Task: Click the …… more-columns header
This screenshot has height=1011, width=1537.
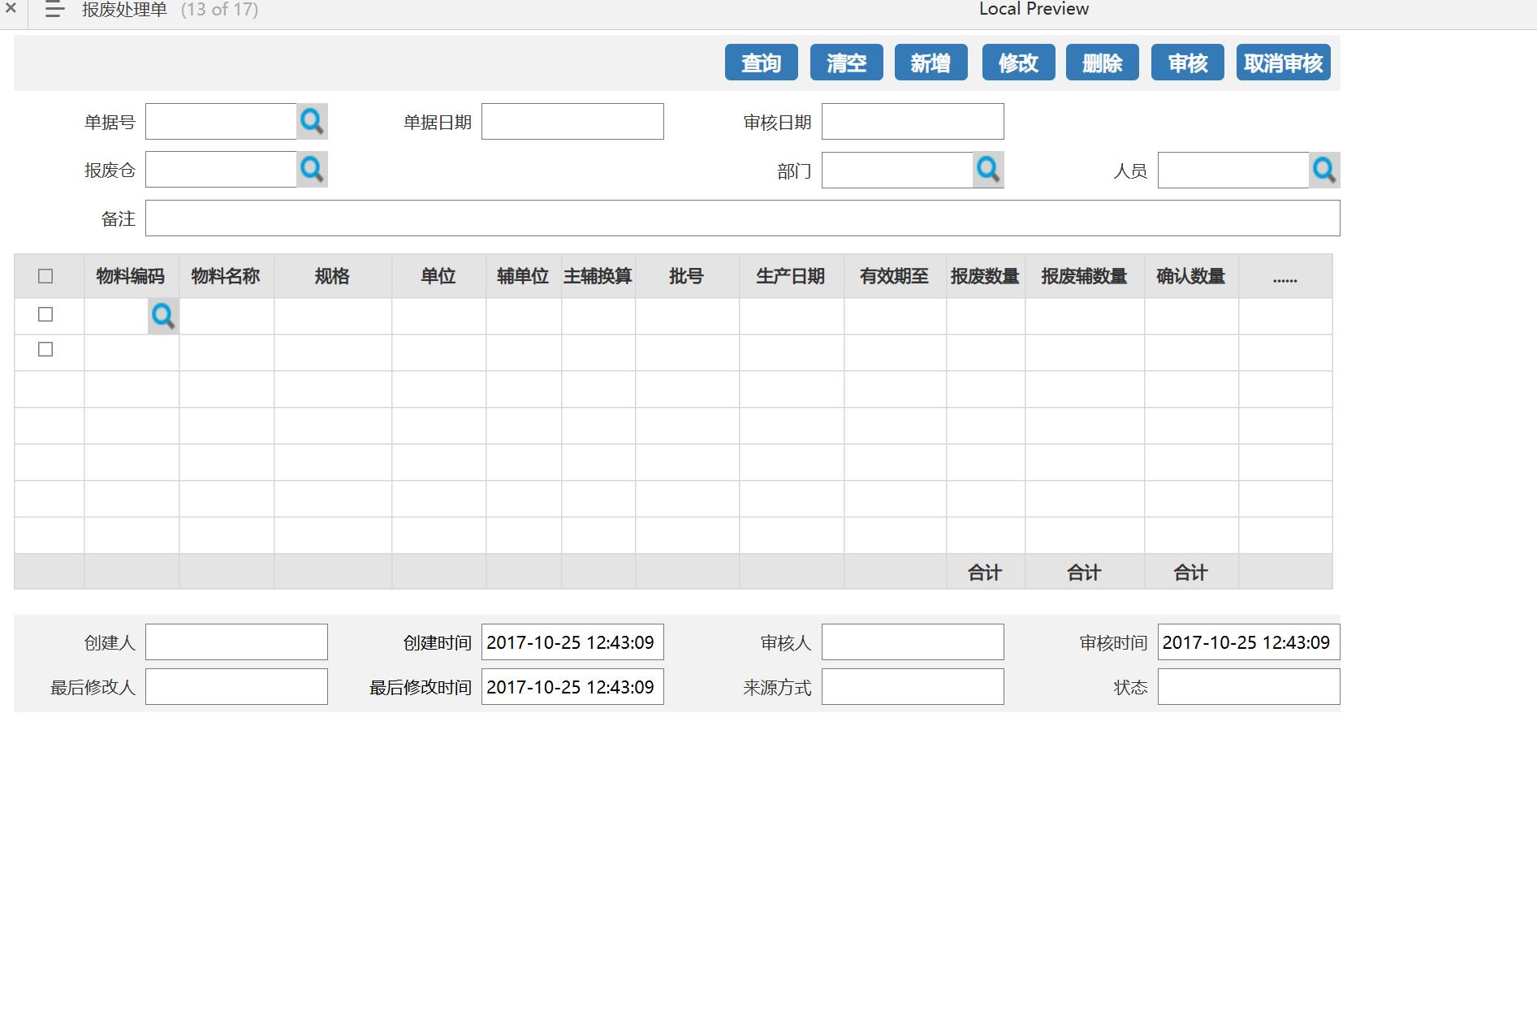Action: point(1285,276)
